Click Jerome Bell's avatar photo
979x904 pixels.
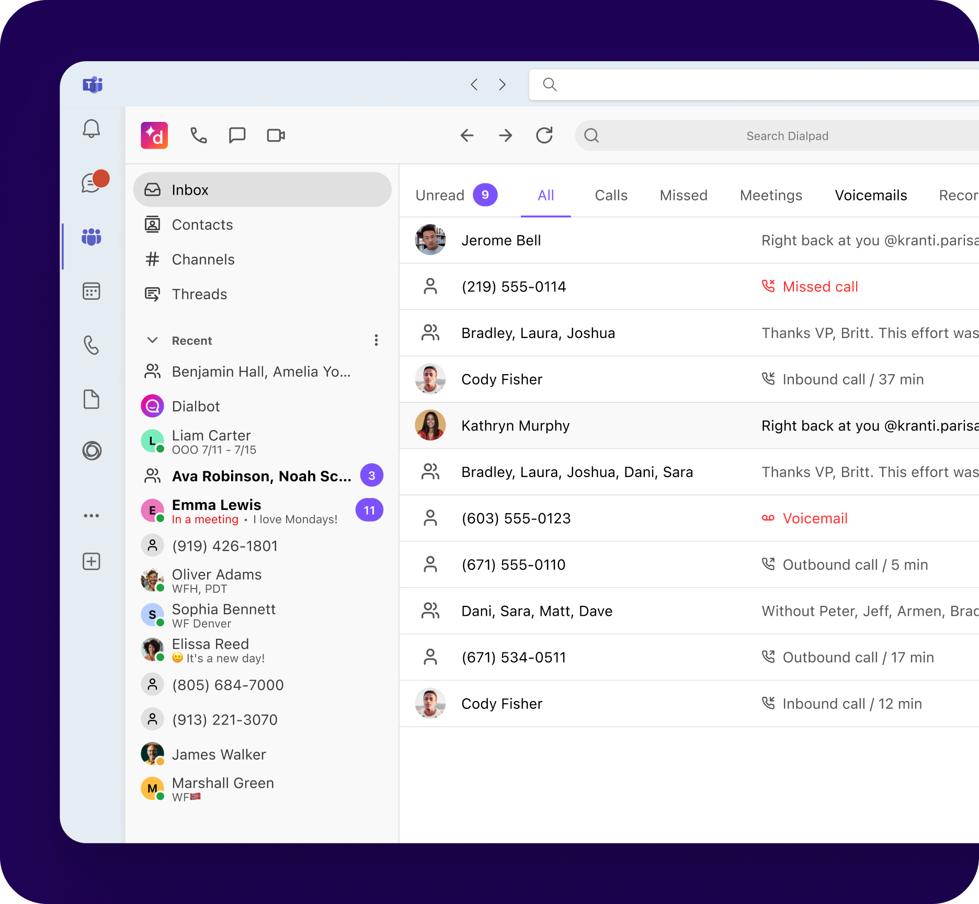(x=430, y=240)
